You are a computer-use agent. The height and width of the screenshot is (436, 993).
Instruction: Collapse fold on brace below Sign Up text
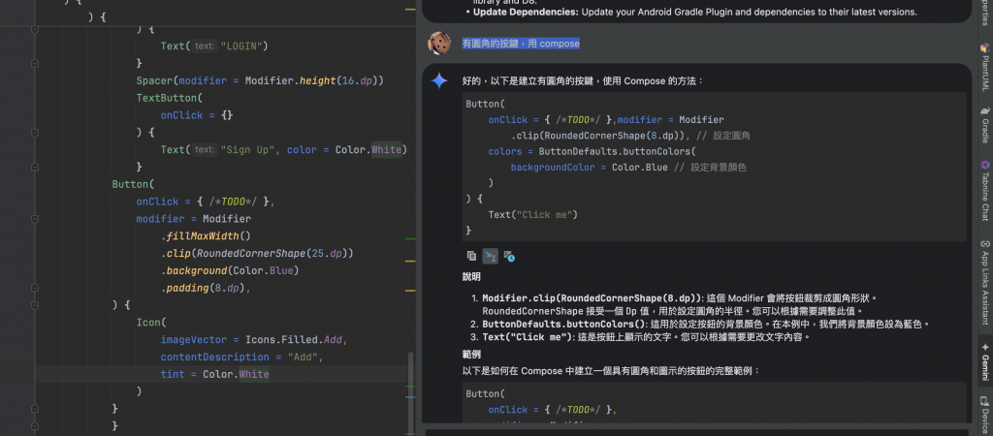pyautogui.click(x=35, y=167)
